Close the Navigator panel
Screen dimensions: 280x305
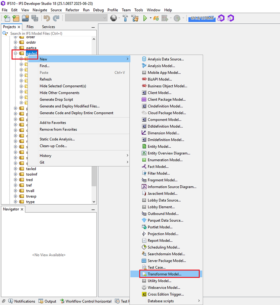click(x=22, y=209)
